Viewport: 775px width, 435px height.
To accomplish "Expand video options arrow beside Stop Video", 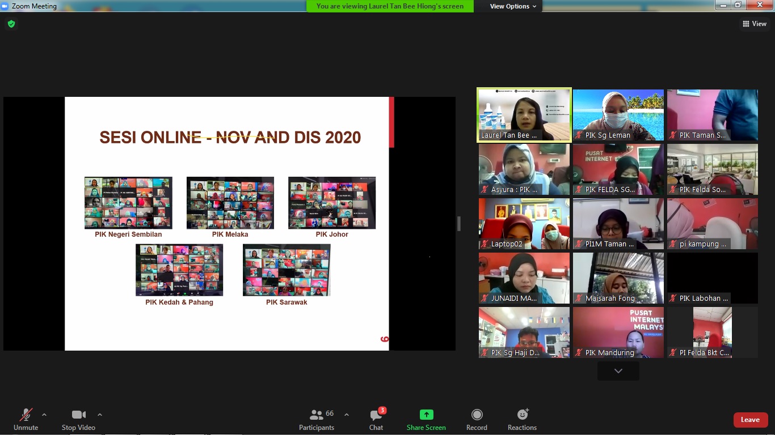I will (100, 415).
